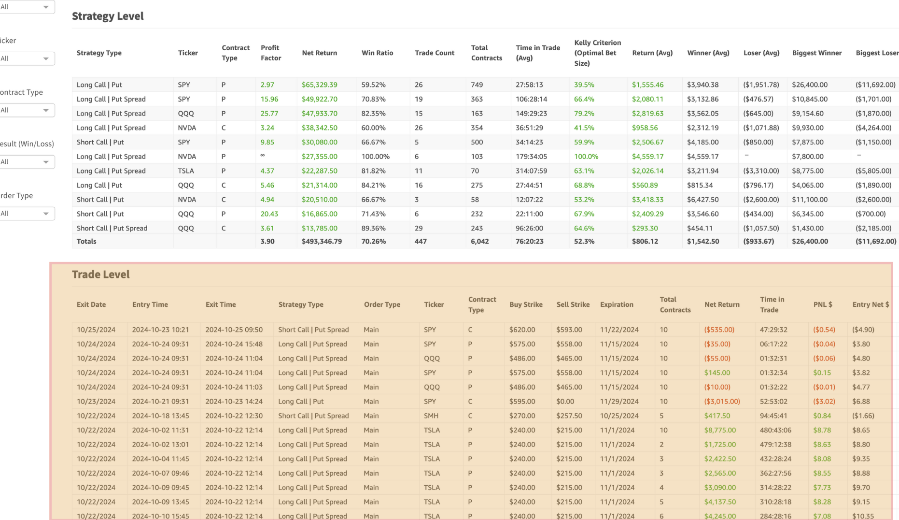This screenshot has width=899, height=520.
Task: Click the Buy Strike column header
Action: (526, 304)
